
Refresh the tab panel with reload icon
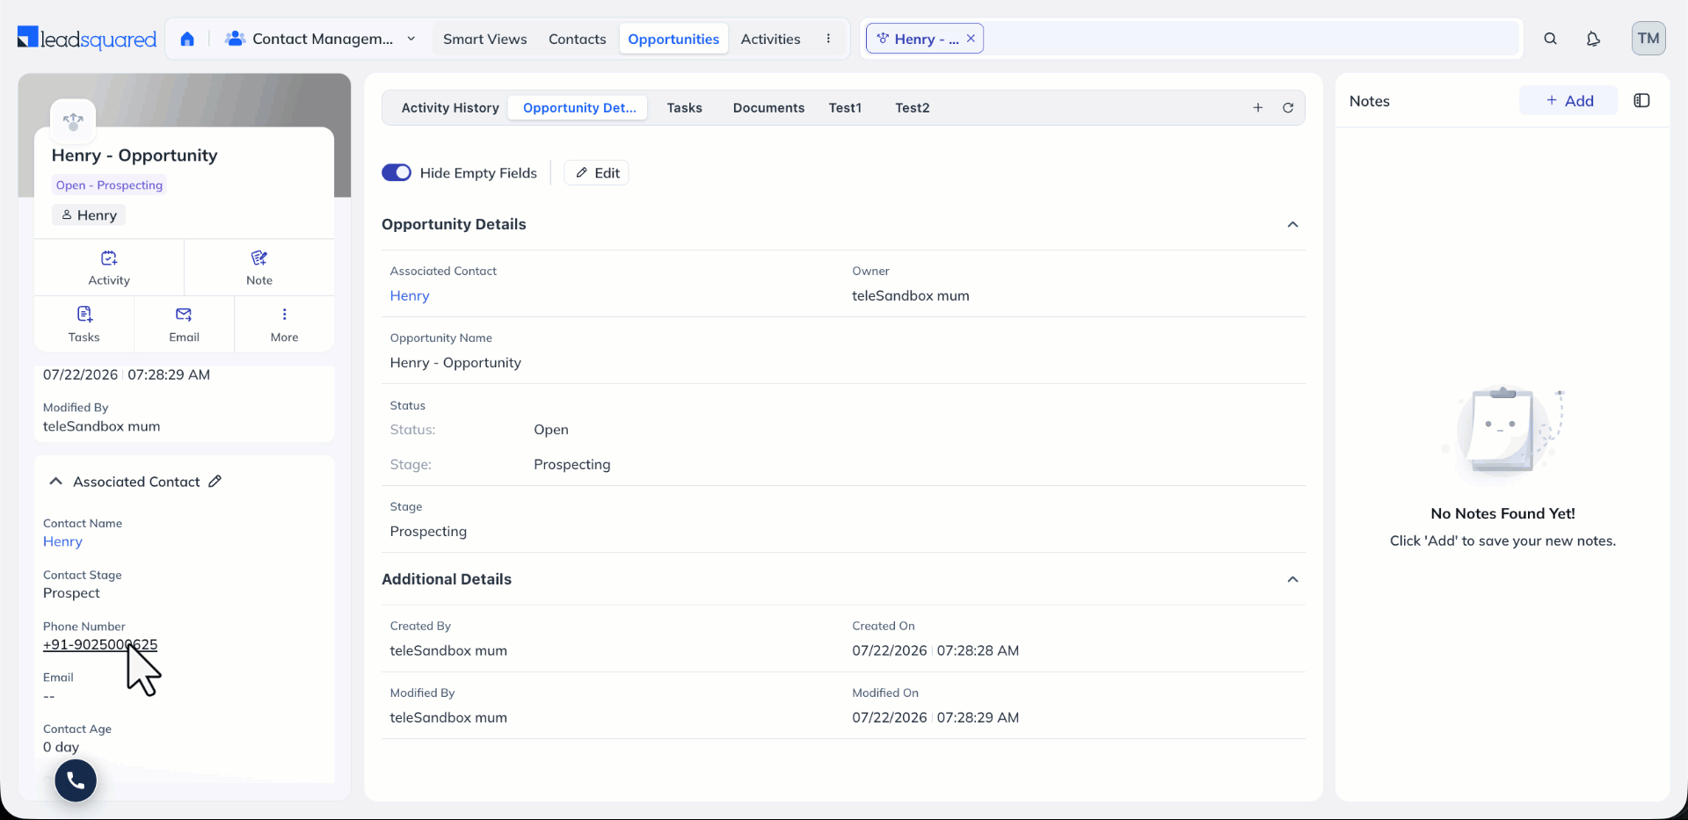pos(1288,108)
